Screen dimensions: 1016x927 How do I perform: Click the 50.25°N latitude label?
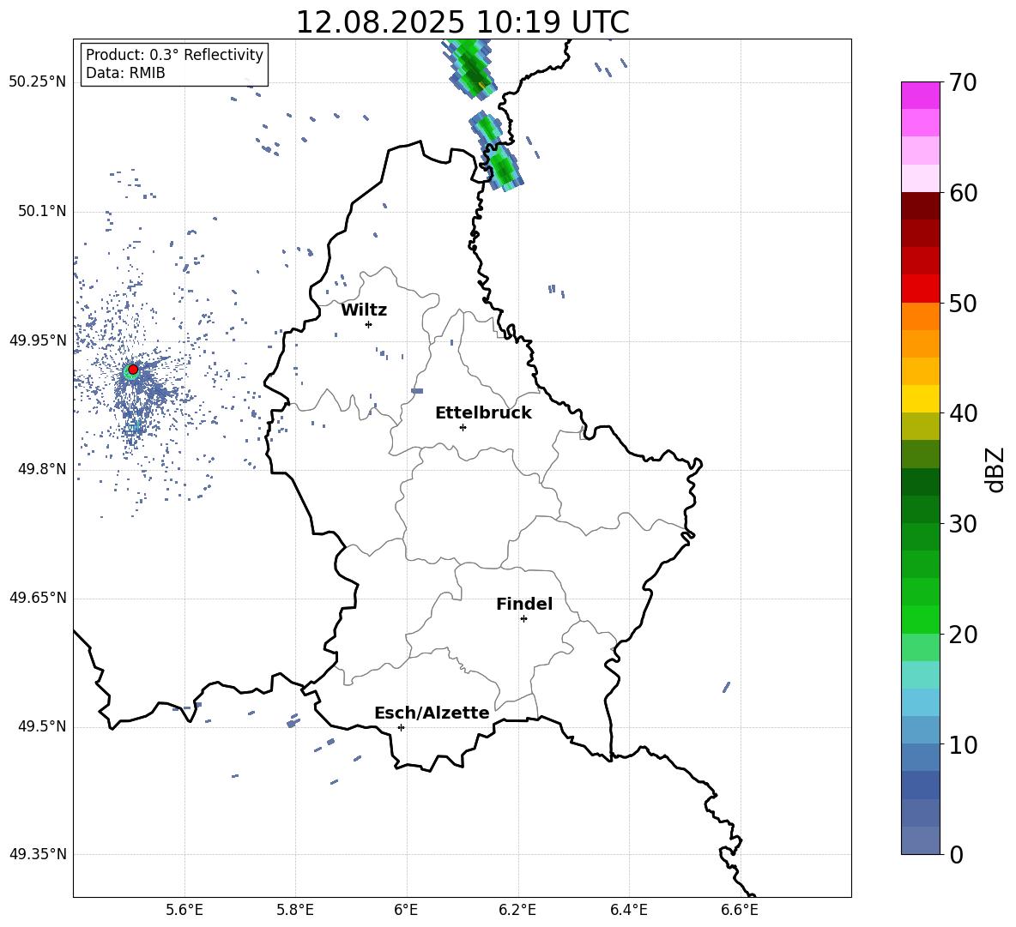(x=38, y=82)
